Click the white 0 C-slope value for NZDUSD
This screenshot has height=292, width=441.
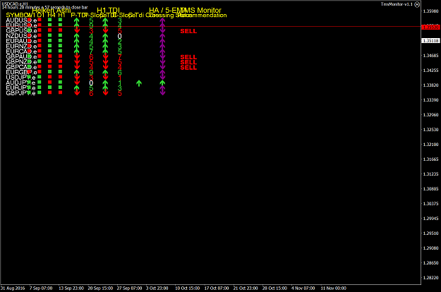point(119,36)
